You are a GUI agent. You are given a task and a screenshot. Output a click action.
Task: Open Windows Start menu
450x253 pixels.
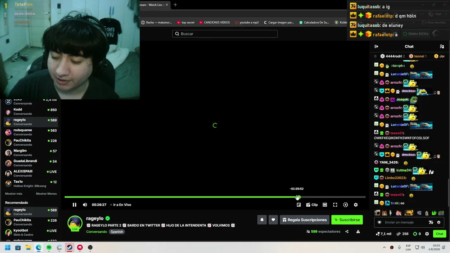click(x=7, y=247)
